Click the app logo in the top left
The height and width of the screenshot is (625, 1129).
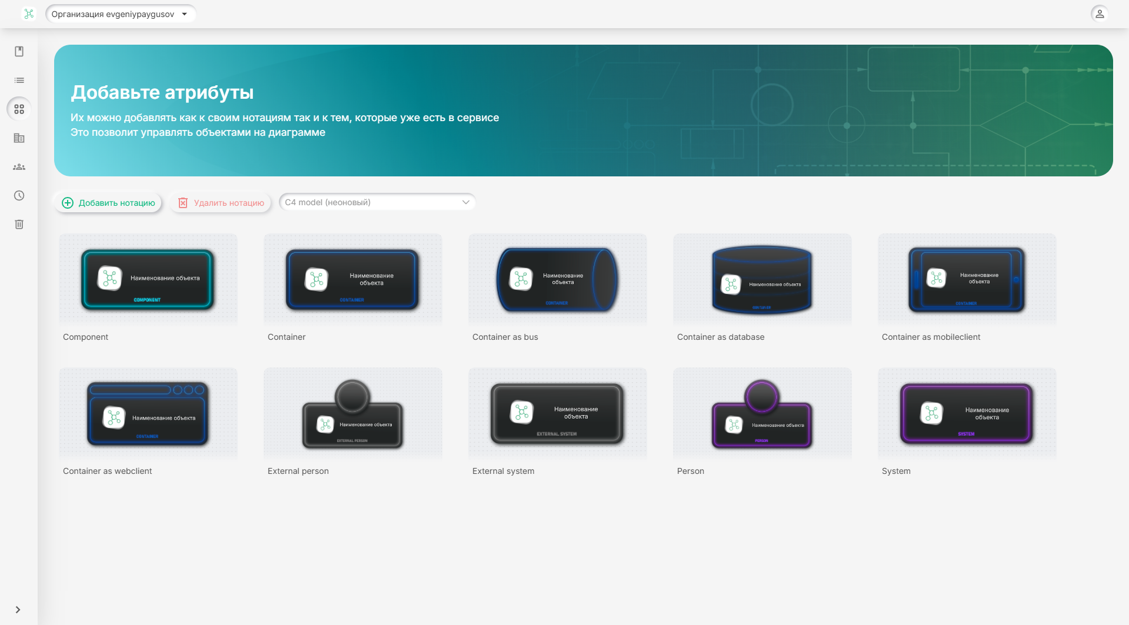[x=29, y=14]
